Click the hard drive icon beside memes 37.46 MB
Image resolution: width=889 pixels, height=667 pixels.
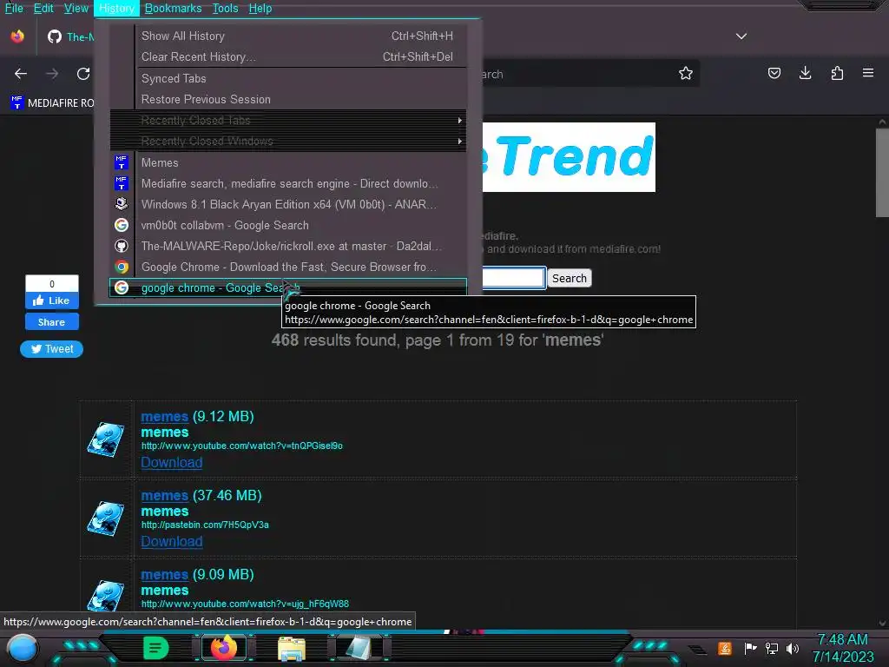pos(105,518)
